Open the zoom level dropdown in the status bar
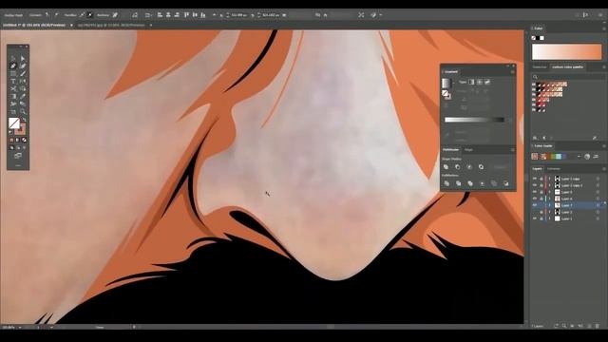Screen dimensions: 608x342 [20, 327]
